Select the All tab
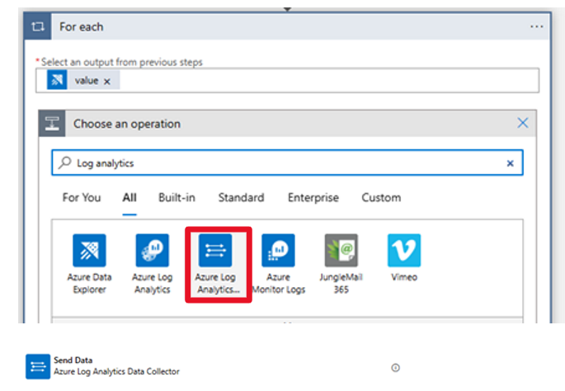 (129, 197)
